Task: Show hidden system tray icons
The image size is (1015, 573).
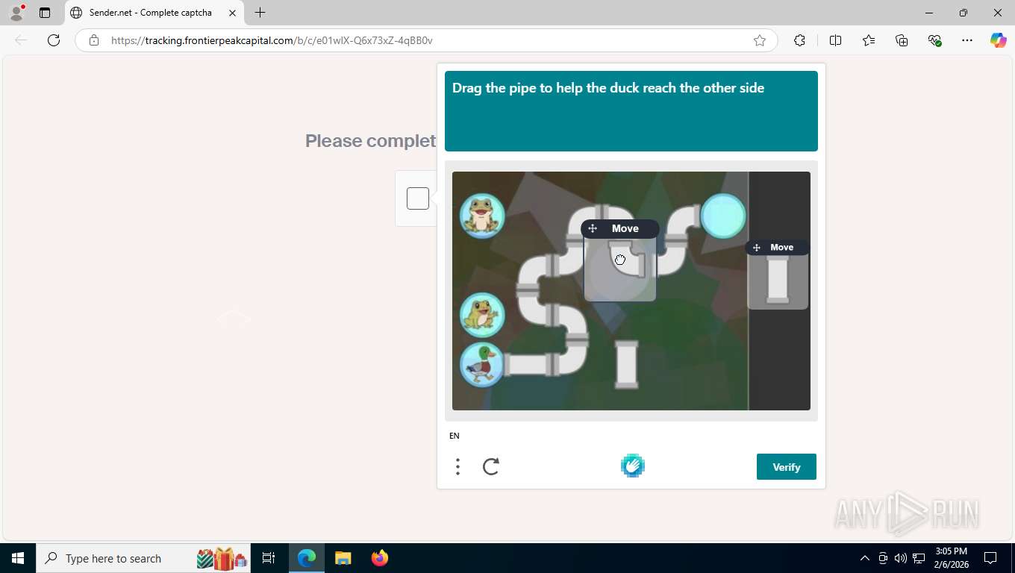Action: [x=865, y=558]
